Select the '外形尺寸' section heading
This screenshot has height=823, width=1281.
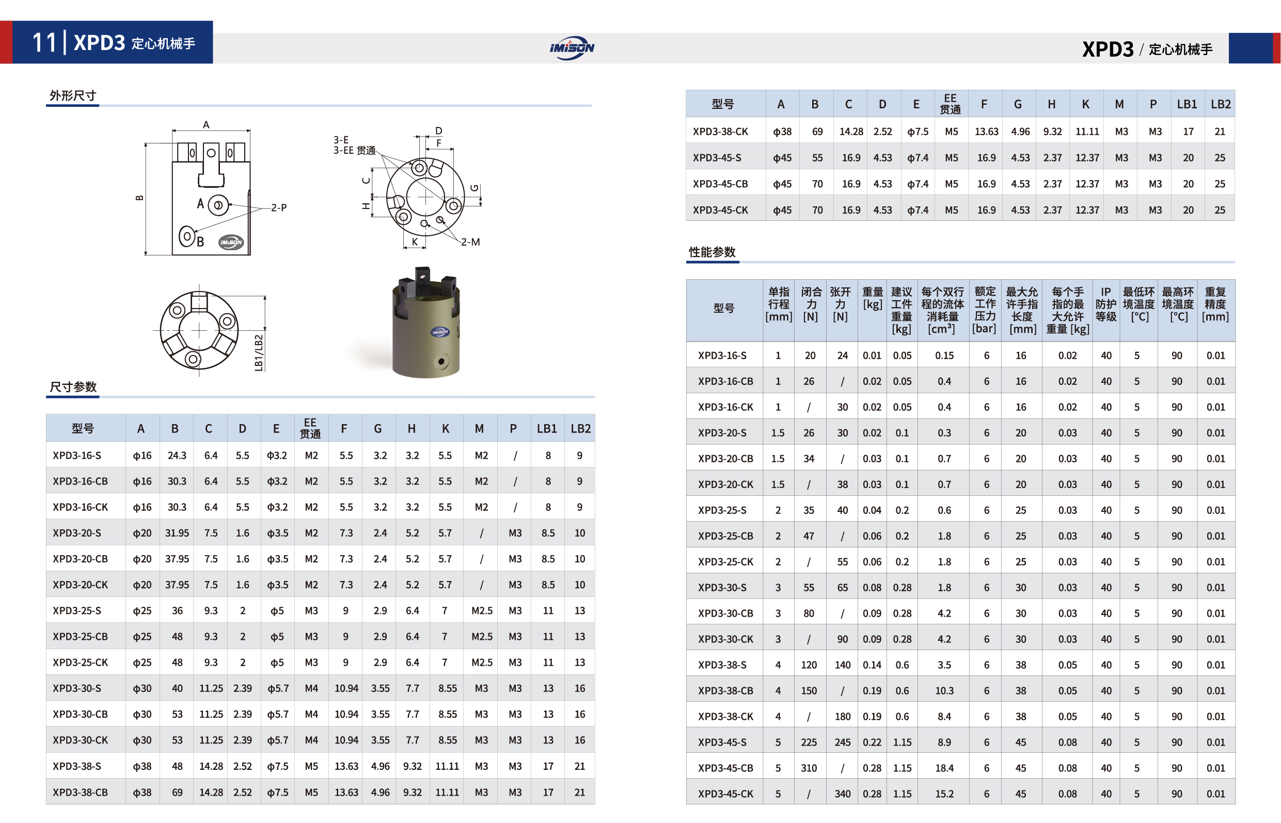click(x=73, y=95)
